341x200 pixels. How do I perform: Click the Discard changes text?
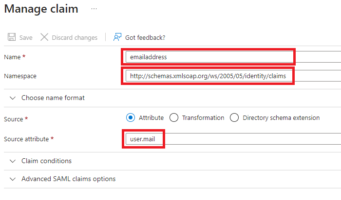coord(75,37)
